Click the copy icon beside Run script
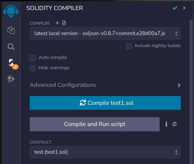 tap(174, 124)
